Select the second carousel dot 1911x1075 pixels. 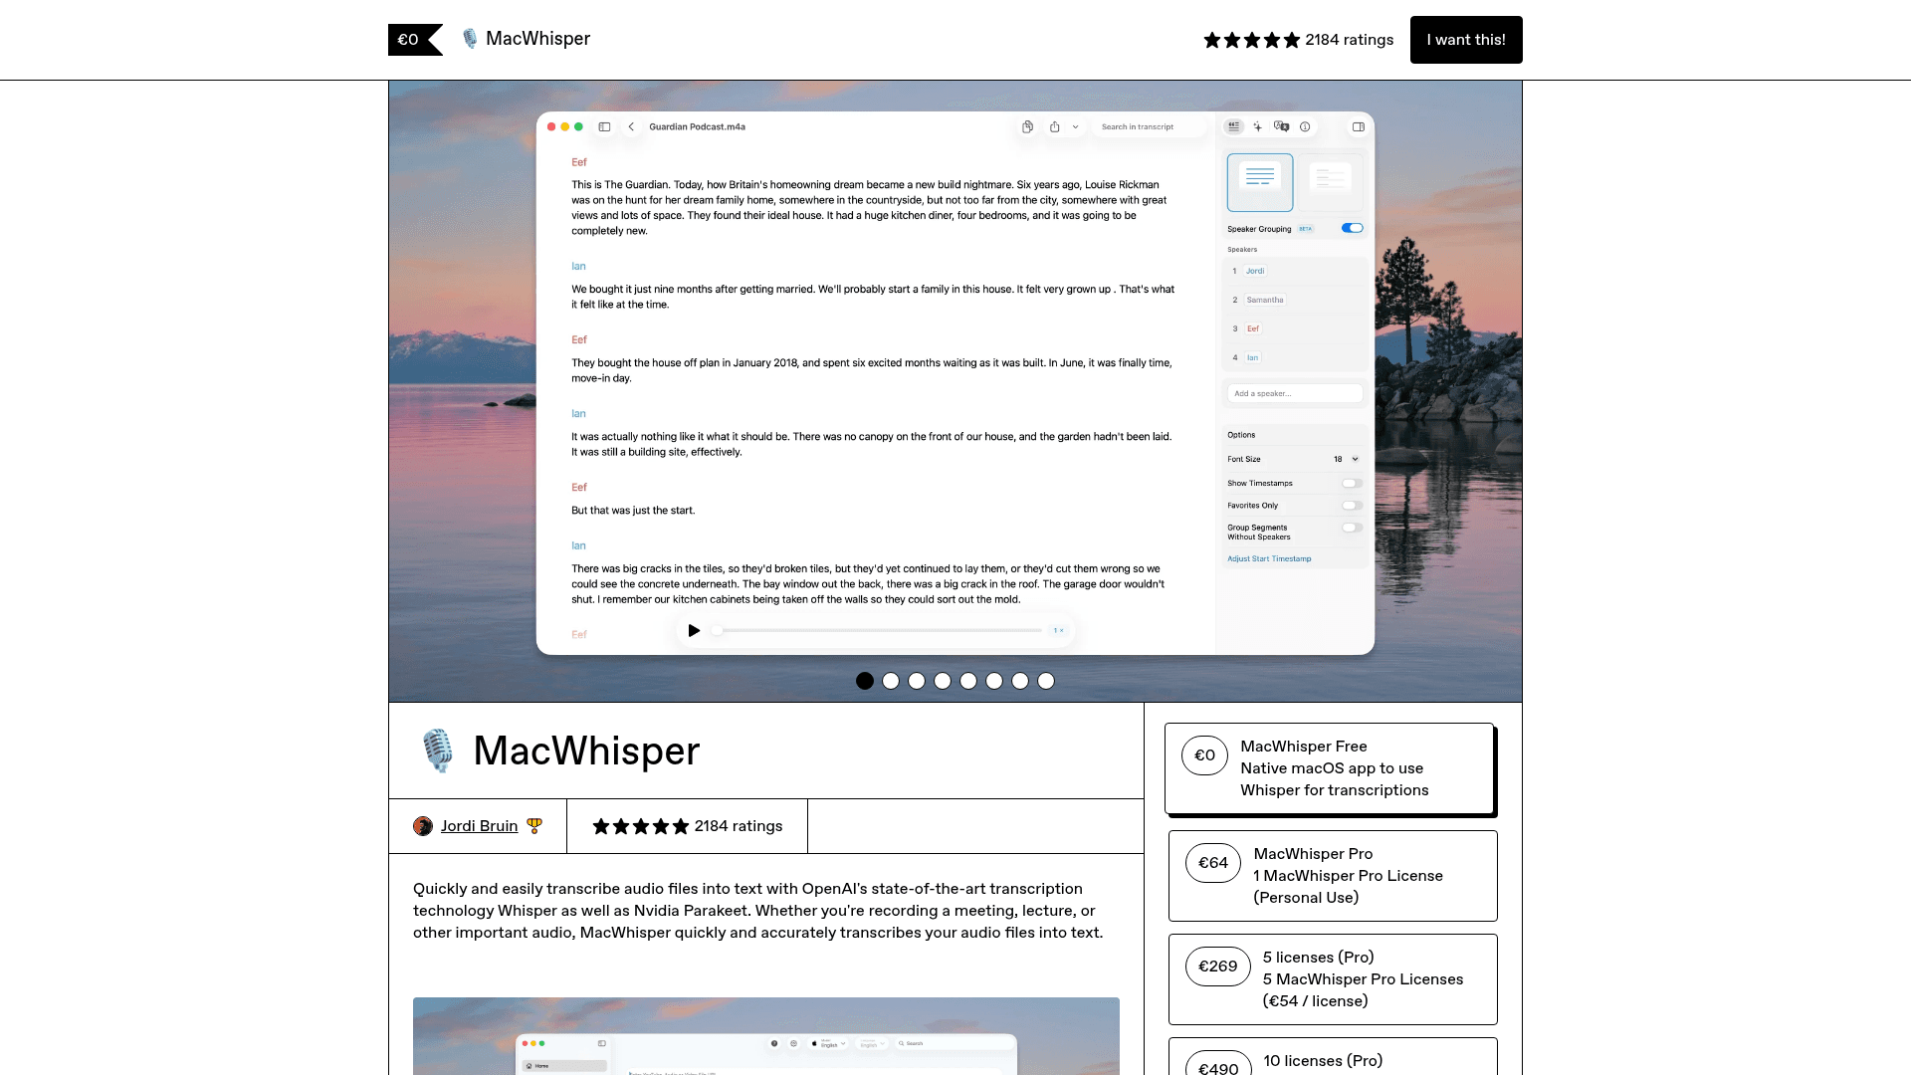891,681
